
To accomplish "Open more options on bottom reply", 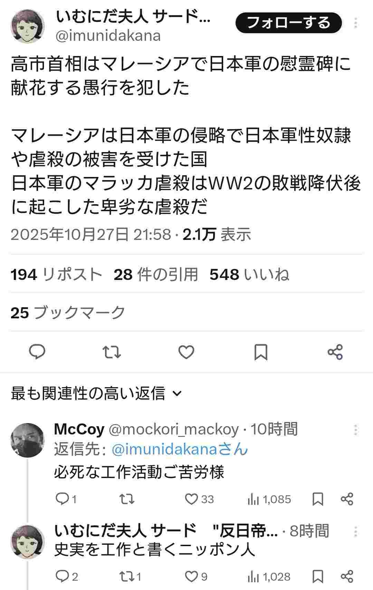I will [x=356, y=532].
